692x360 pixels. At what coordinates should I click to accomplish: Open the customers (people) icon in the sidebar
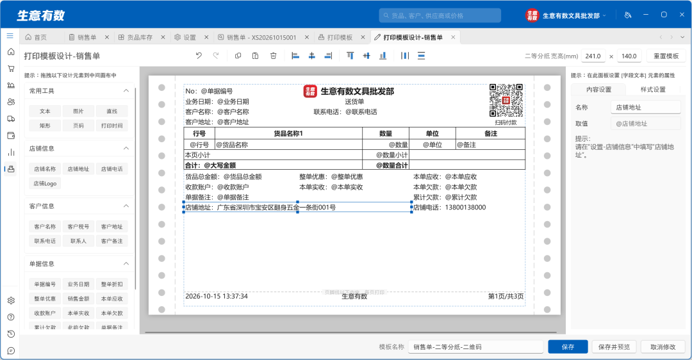(11, 102)
